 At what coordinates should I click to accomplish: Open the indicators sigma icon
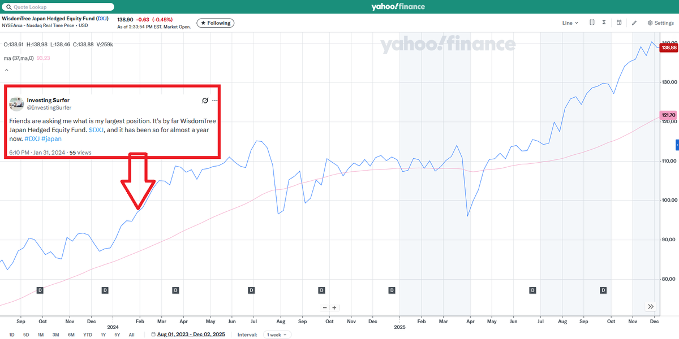[x=604, y=23]
